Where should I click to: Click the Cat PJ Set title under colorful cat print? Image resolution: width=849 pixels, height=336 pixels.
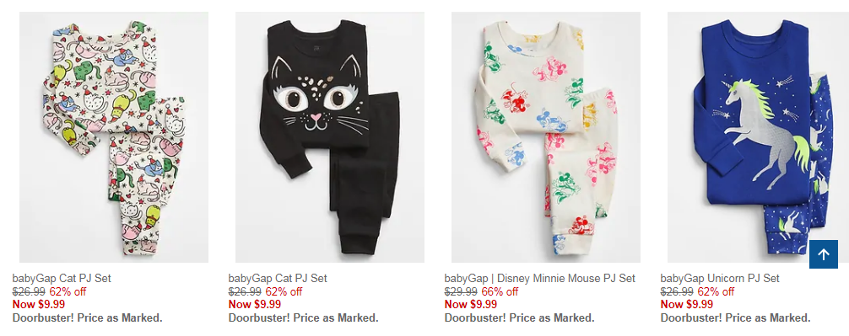(62, 279)
